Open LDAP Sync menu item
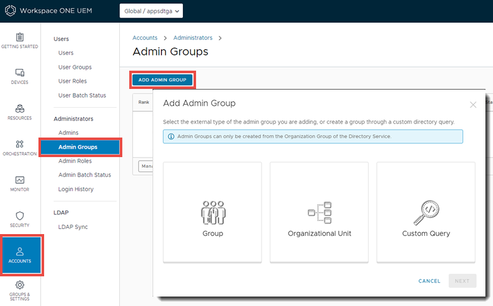493x306 pixels. tap(73, 227)
